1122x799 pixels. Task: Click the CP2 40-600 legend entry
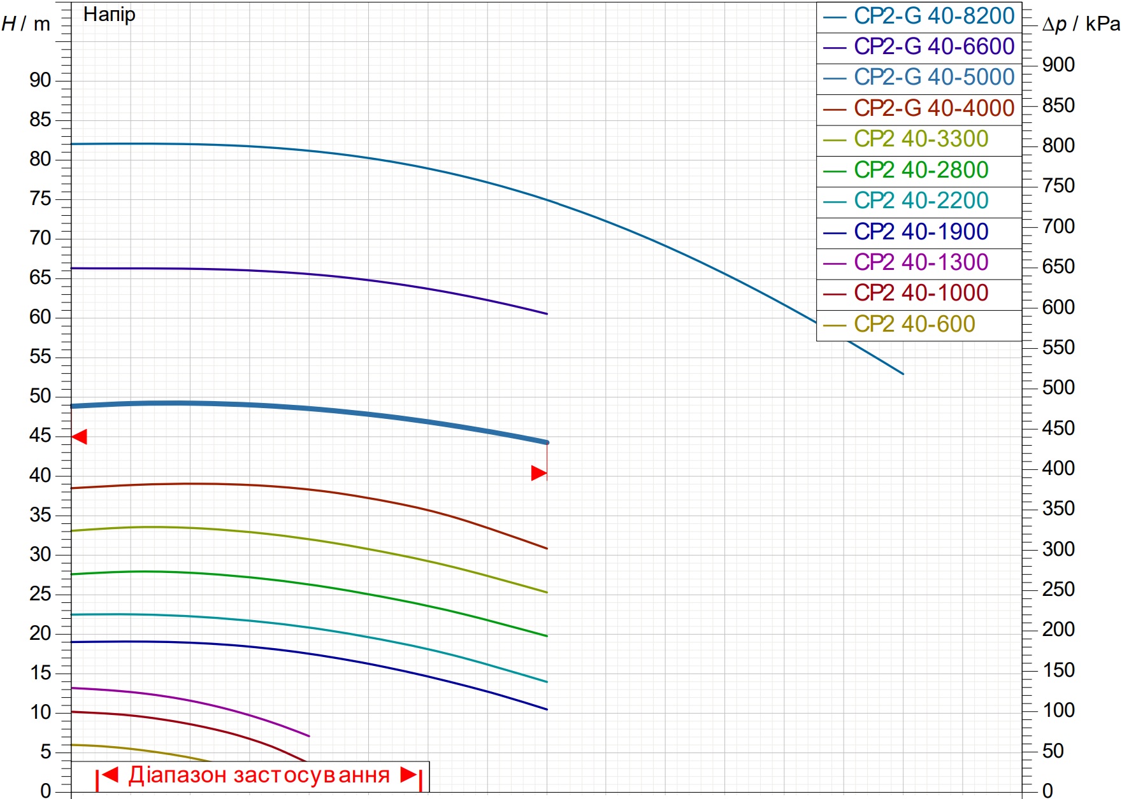click(919, 325)
